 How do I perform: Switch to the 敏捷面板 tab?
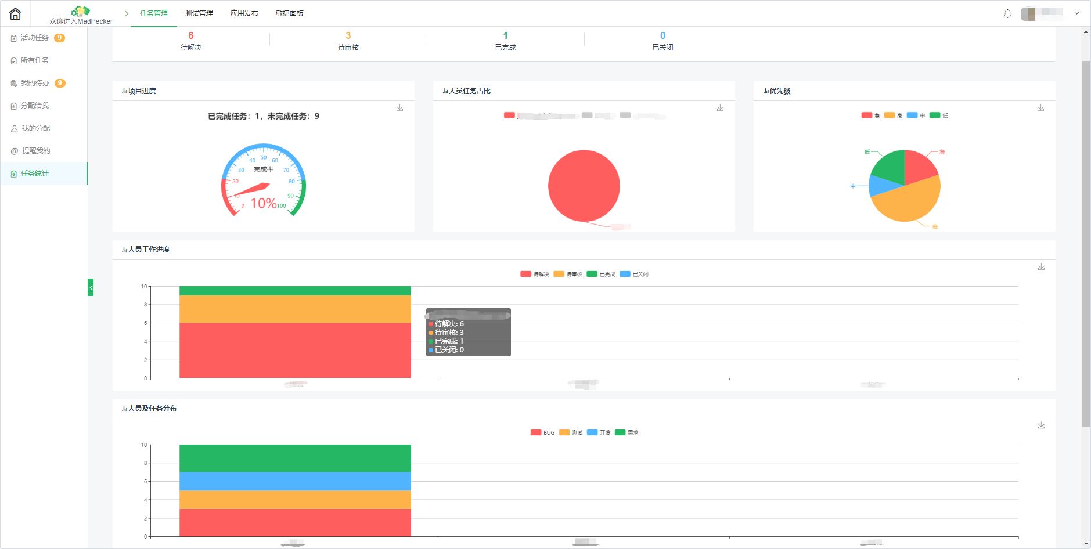click(290, 13)
